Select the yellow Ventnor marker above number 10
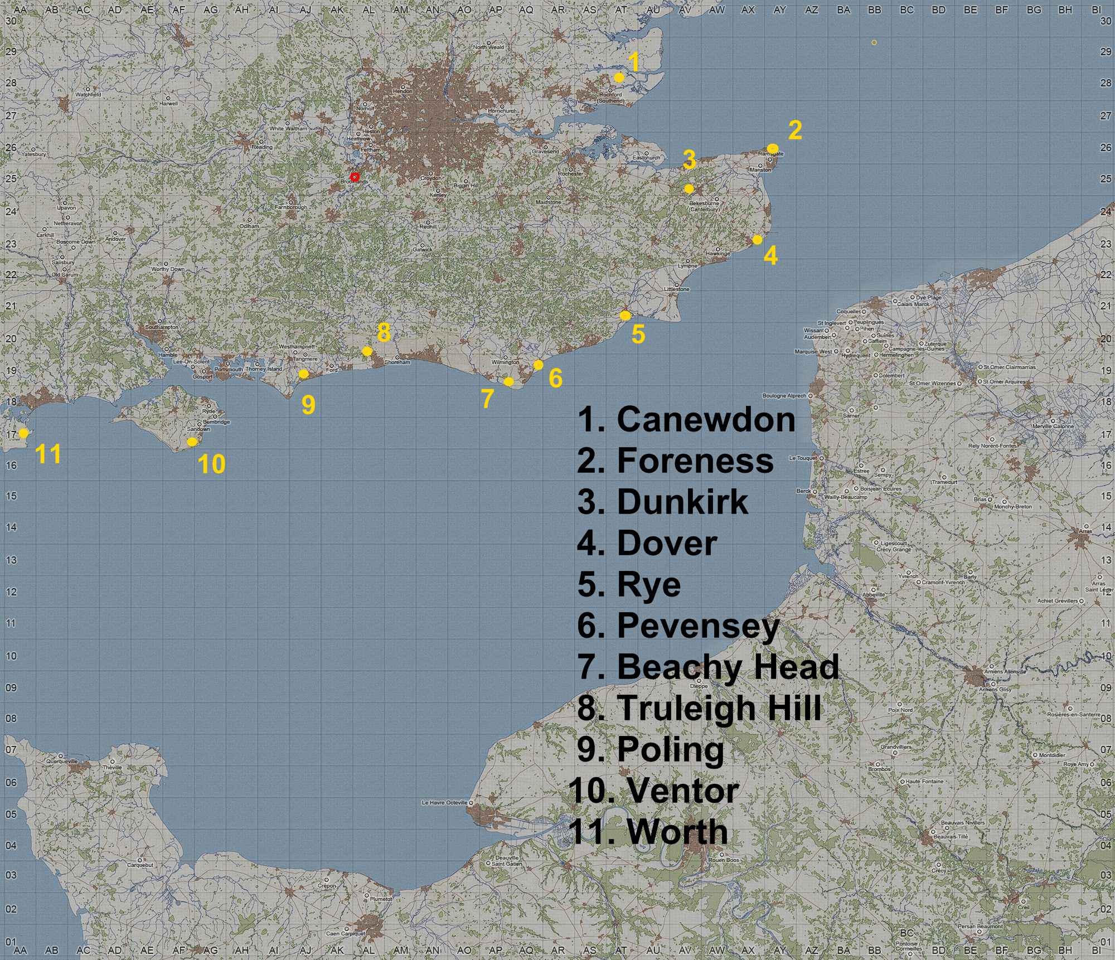 pyautogui.click(x=192, y=442)
